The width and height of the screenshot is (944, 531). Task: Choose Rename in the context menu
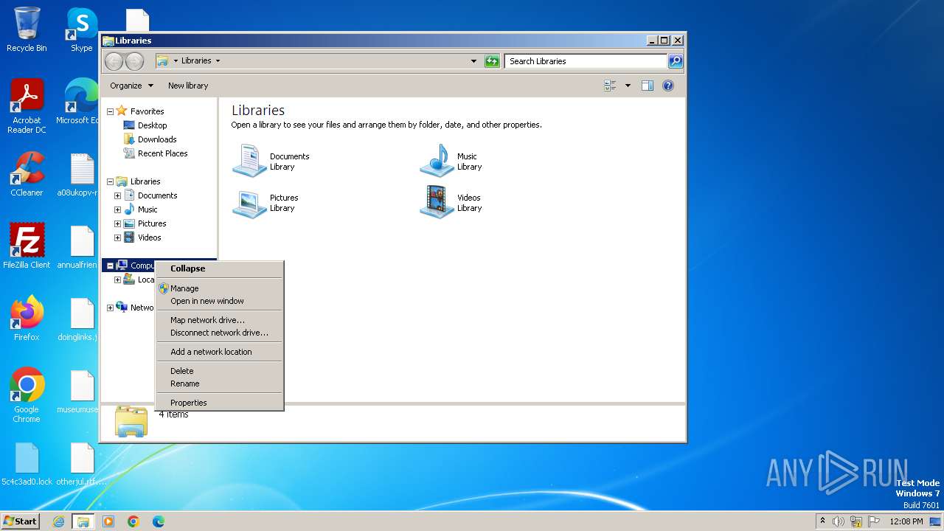[220, 383]
